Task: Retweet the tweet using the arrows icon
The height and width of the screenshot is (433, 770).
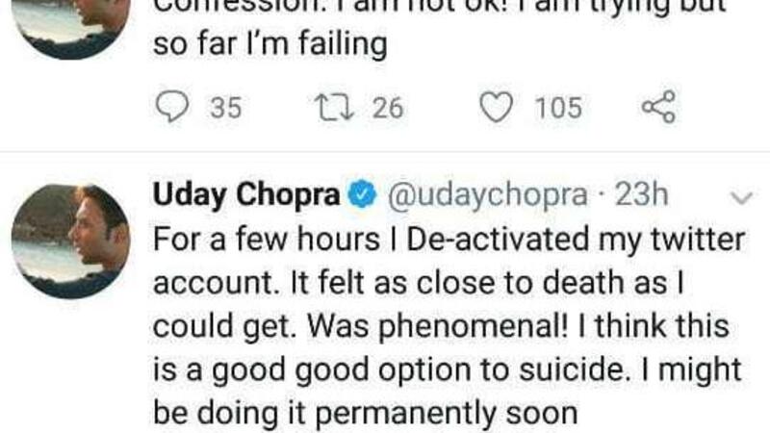Action: 333,107
